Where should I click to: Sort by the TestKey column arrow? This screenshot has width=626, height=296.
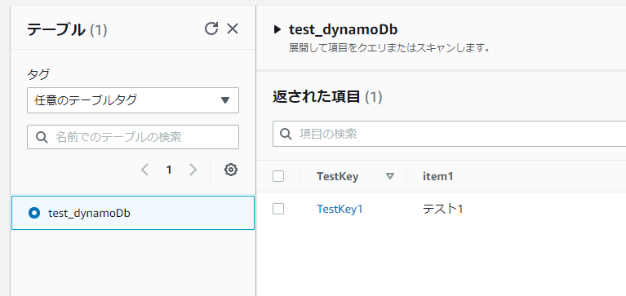point(390,176)
